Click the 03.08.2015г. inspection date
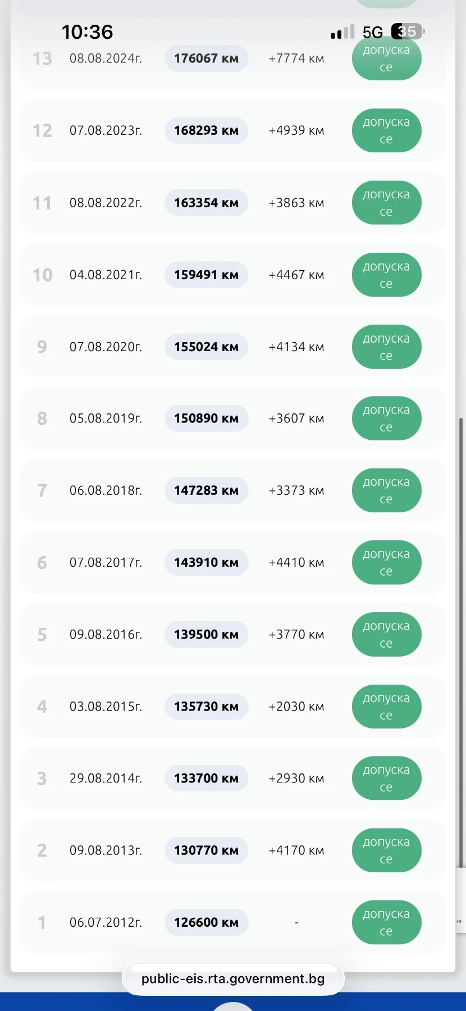Viewport: 466px width, 1011px height. (x=106, y=707)
